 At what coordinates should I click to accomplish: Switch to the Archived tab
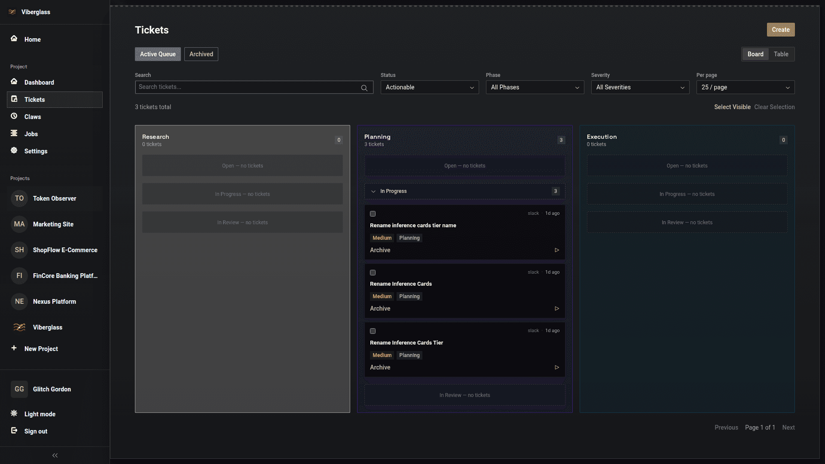tap(201, 54)
